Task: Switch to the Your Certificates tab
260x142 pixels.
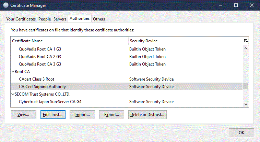Action: click(21, 19)
